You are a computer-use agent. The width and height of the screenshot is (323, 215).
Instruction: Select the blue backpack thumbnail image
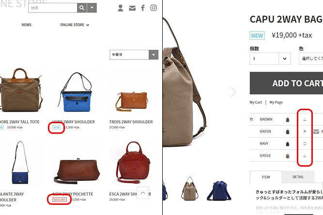click(x=219, y=190)
